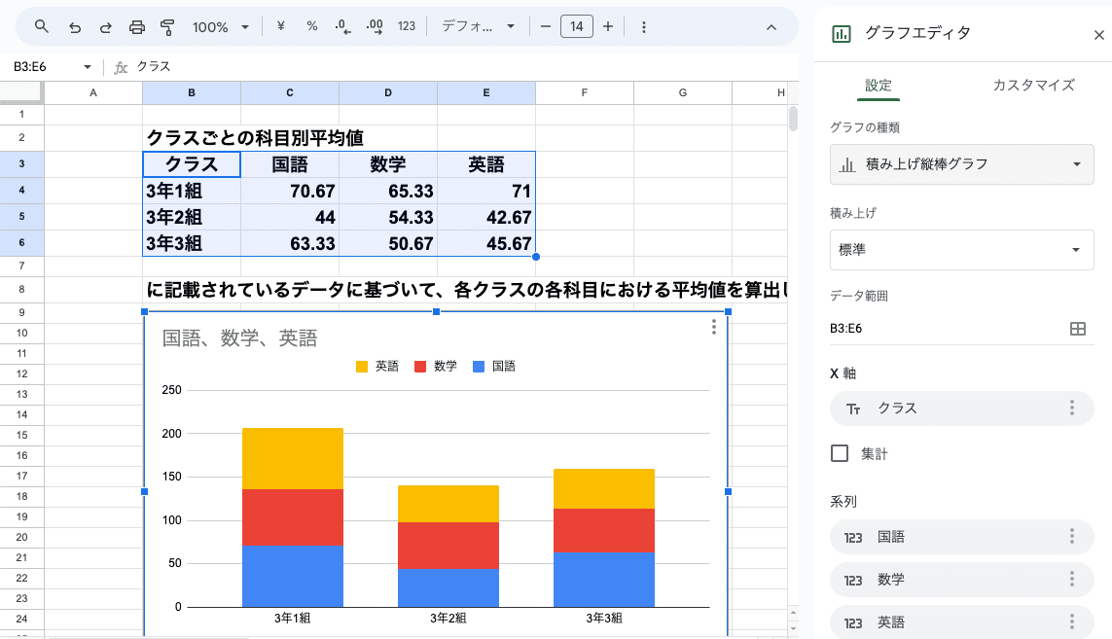The width and height of the screenshot is (1112, 639).
Task: Select the paint format tool
Action: click(167, 27)
